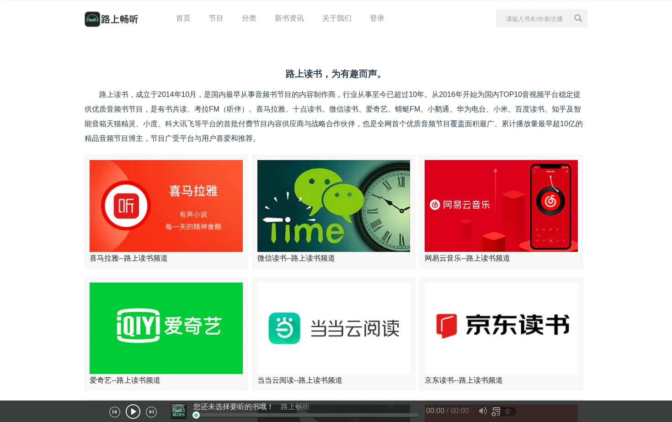This screenshot has height=422, width=672.
Task: Skip to previous track in player
Action: (x=115, y=412)
